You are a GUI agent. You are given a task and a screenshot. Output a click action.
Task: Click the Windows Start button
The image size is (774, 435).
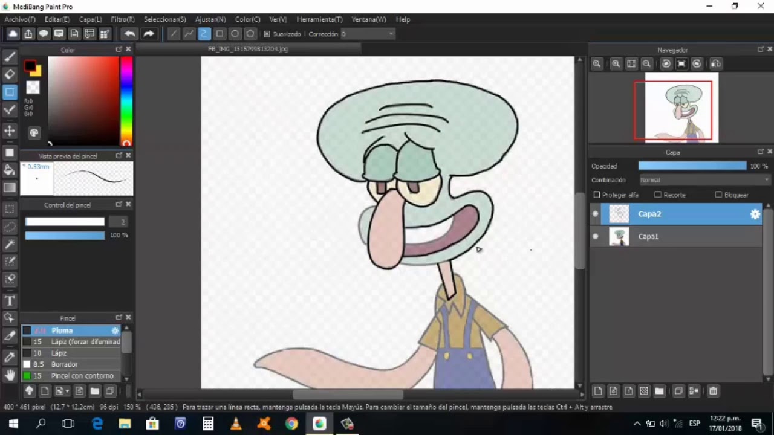pos(13,424)
